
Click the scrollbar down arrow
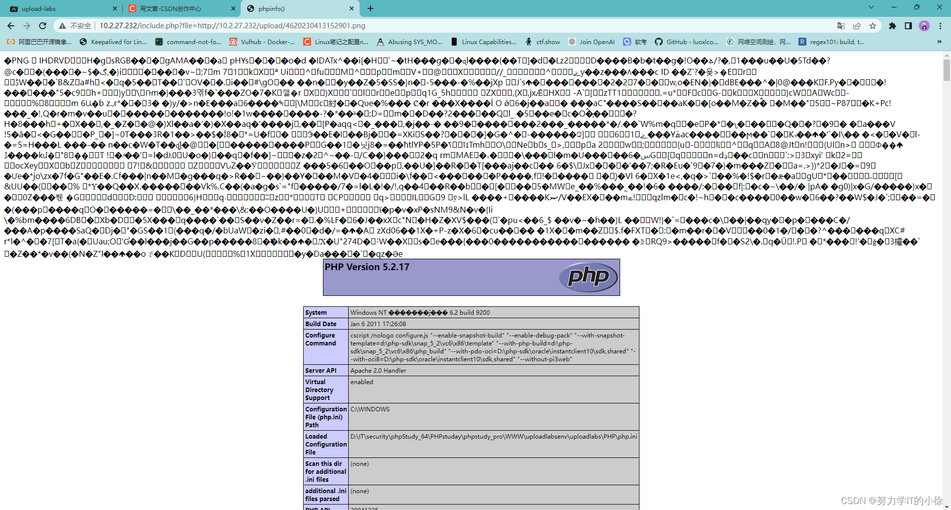coord(947,506)
